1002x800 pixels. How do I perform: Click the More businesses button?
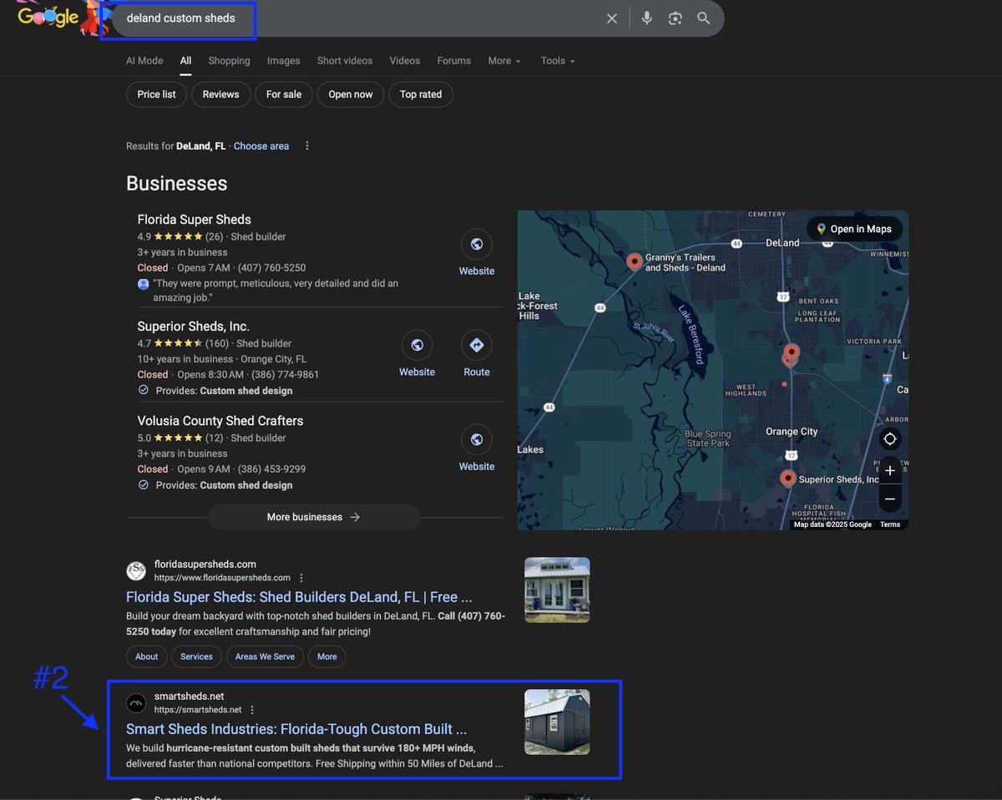click(314, 517)
